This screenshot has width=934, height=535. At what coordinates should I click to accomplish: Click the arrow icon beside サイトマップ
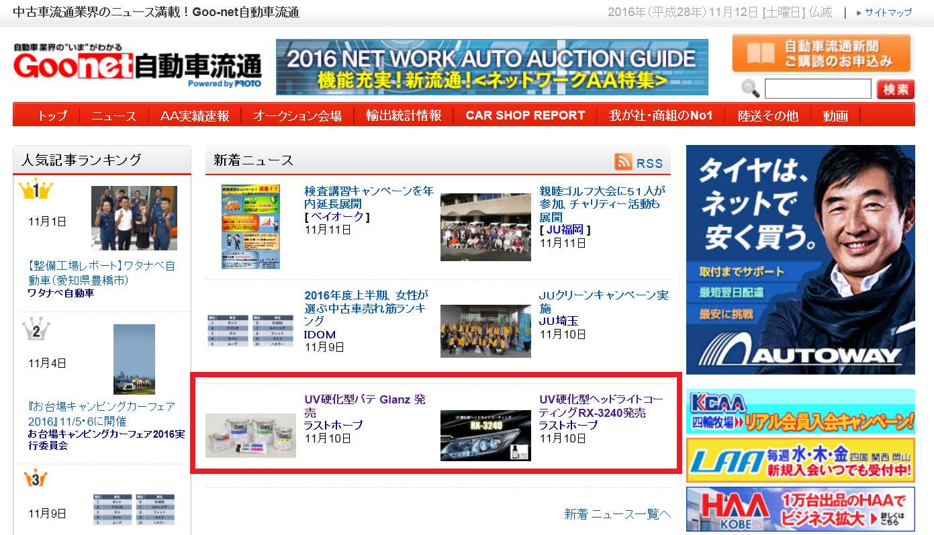tap(859, 12)
